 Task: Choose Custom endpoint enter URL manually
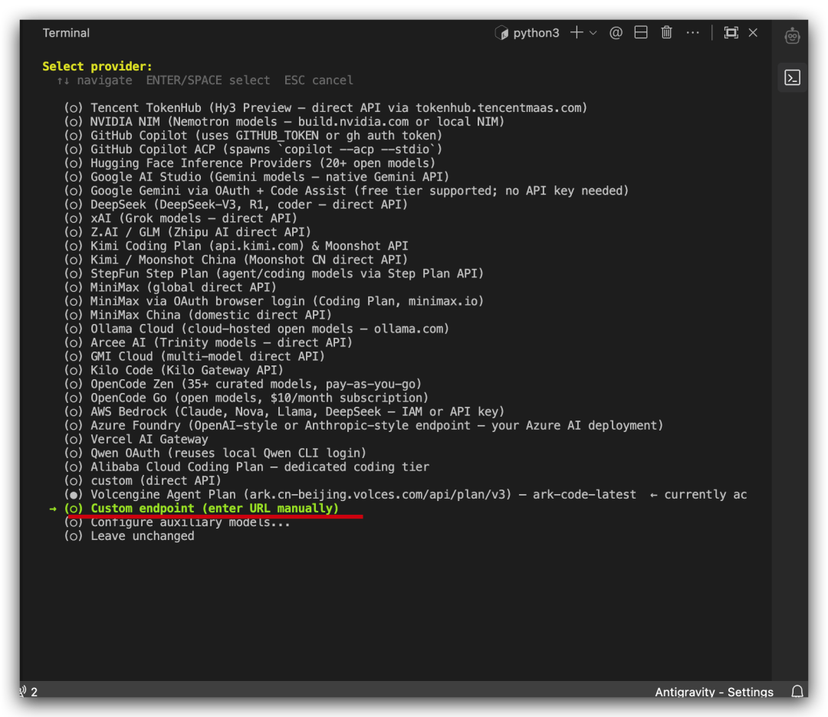(201, 508)
